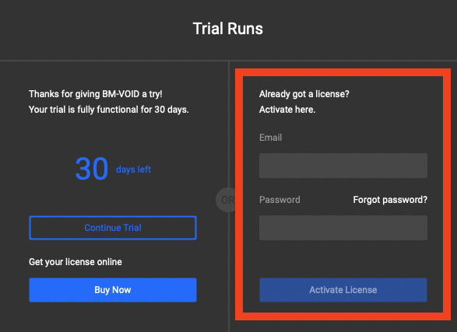Click Thanks for giving BM-VOID a try!
The width and height of the screenshot is (457, 332).
pyautogui.click(x=95, y=94)
